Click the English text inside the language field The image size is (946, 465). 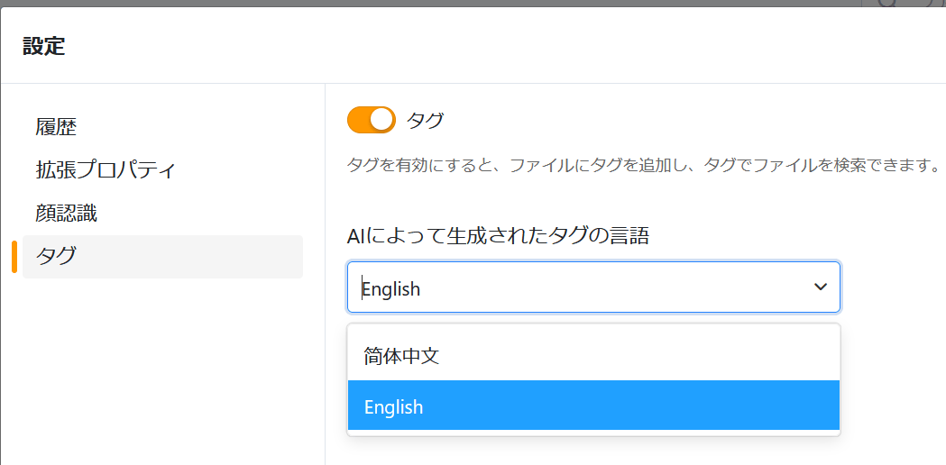pyautogui.click(x=391, y=289)
